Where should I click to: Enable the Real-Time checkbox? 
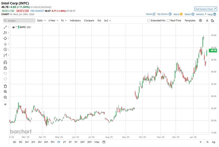tap(168, 21)
